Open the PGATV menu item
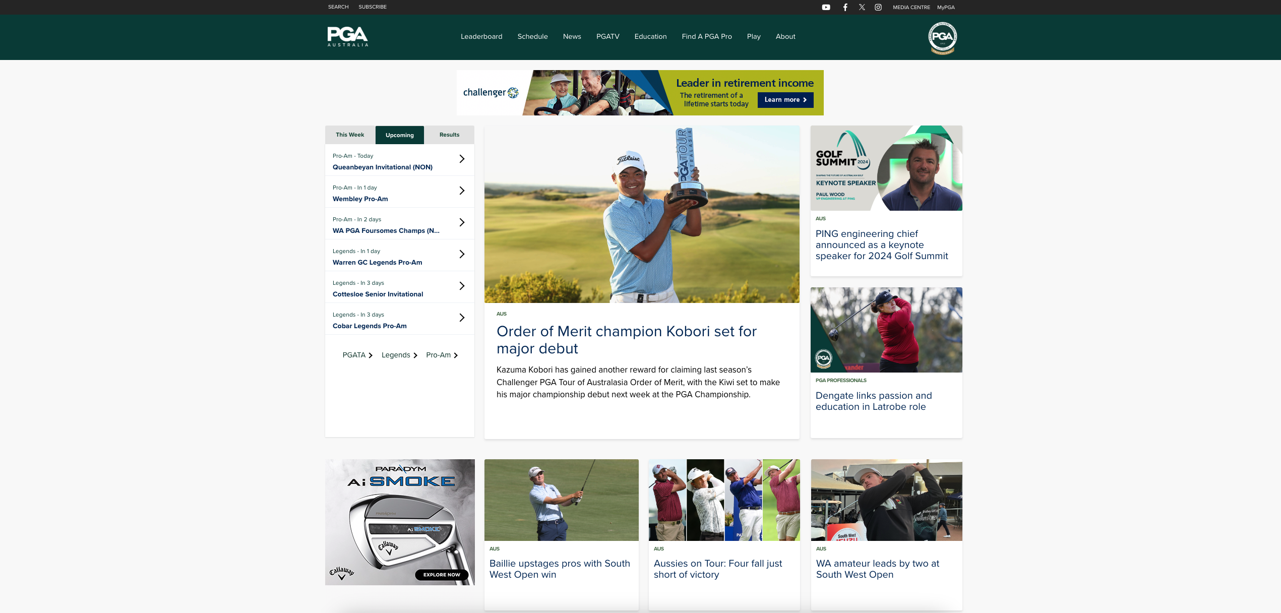The image size is (1281, 613). 607,37
